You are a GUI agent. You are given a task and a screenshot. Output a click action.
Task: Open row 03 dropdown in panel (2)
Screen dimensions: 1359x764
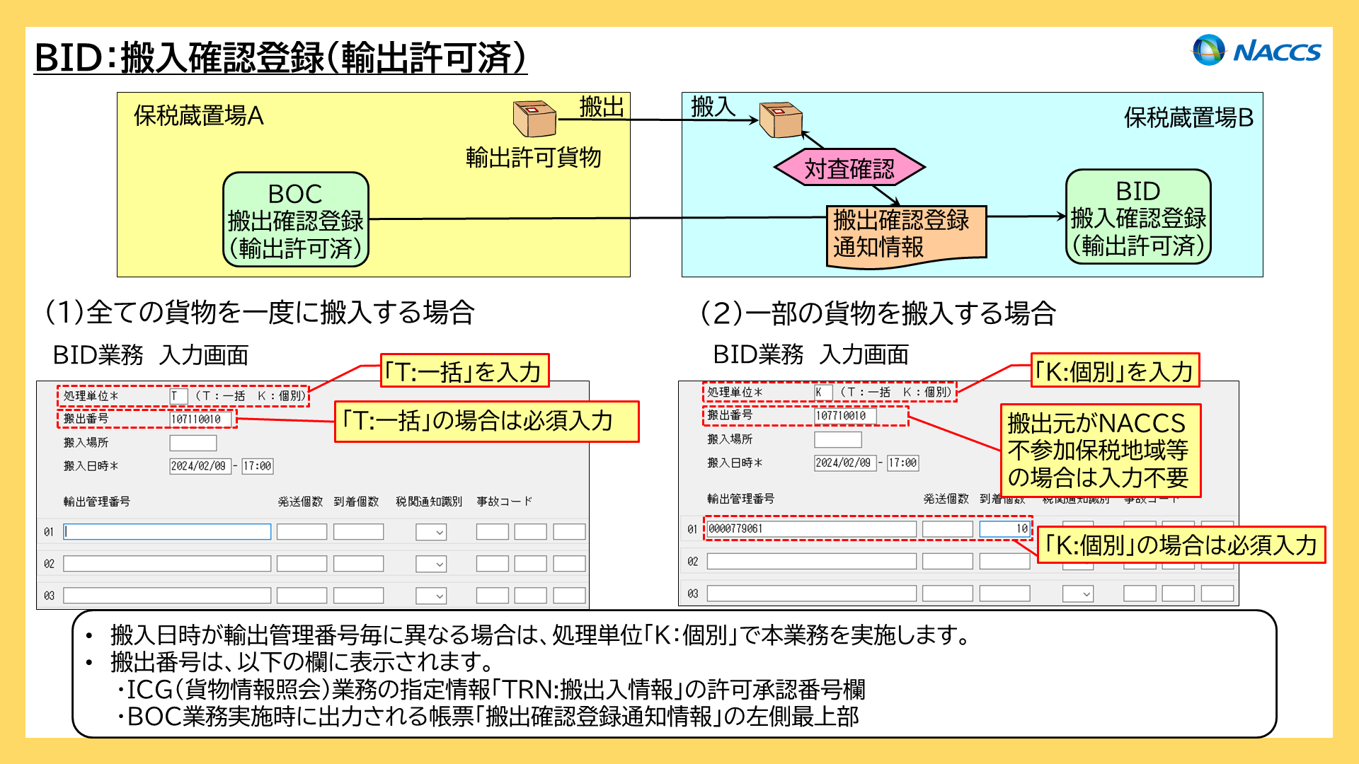click(x=1078, y=593)
